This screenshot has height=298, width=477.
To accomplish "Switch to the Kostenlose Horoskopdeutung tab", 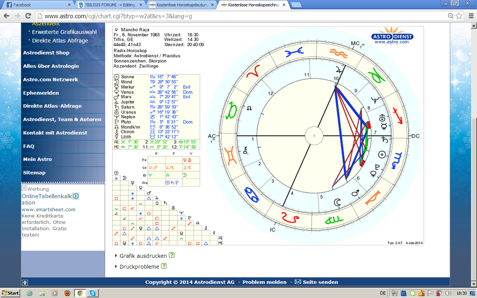I will 182,5.
